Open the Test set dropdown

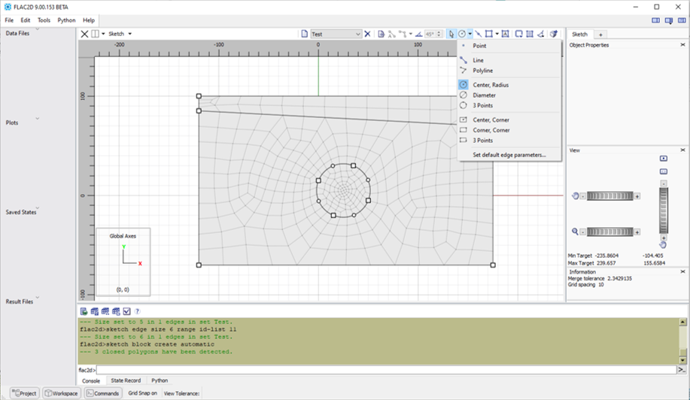358,34
